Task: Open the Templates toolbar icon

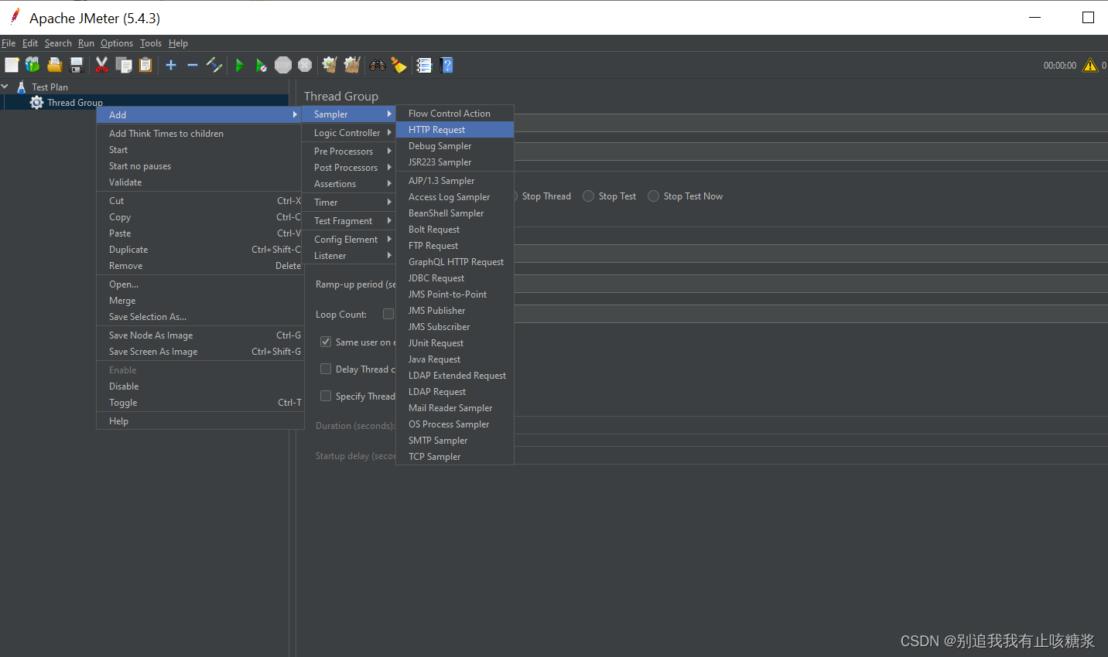Action: tap(32, 65)
